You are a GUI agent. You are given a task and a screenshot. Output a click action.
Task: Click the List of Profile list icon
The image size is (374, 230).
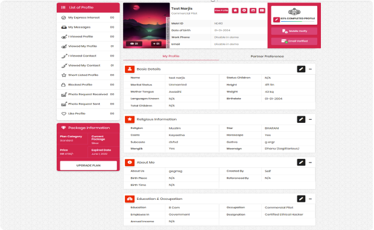coord(63,7)
